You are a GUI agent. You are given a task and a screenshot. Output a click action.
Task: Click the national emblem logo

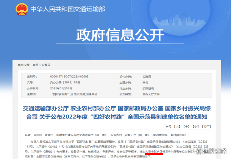pyautogui.click(x=22, y=9)
